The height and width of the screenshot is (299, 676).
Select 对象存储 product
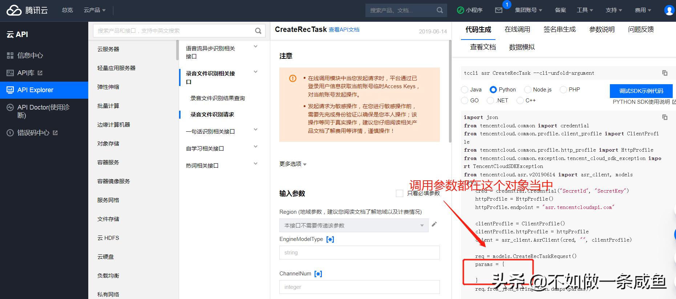(108, 144)
